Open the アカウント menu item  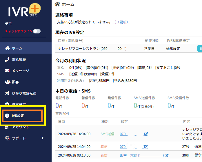[20, 127]
